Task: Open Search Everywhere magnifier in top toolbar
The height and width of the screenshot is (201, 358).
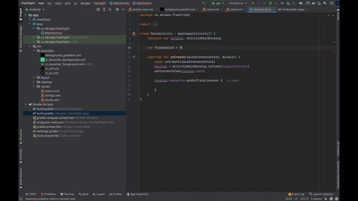Action: pos(332,3)
